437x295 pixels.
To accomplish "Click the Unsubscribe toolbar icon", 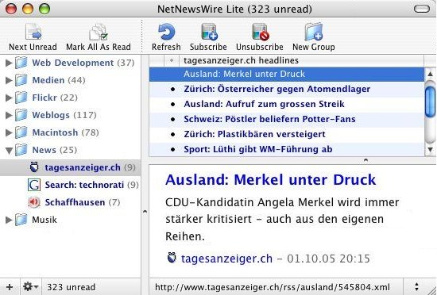I will [x=261, y=32].
